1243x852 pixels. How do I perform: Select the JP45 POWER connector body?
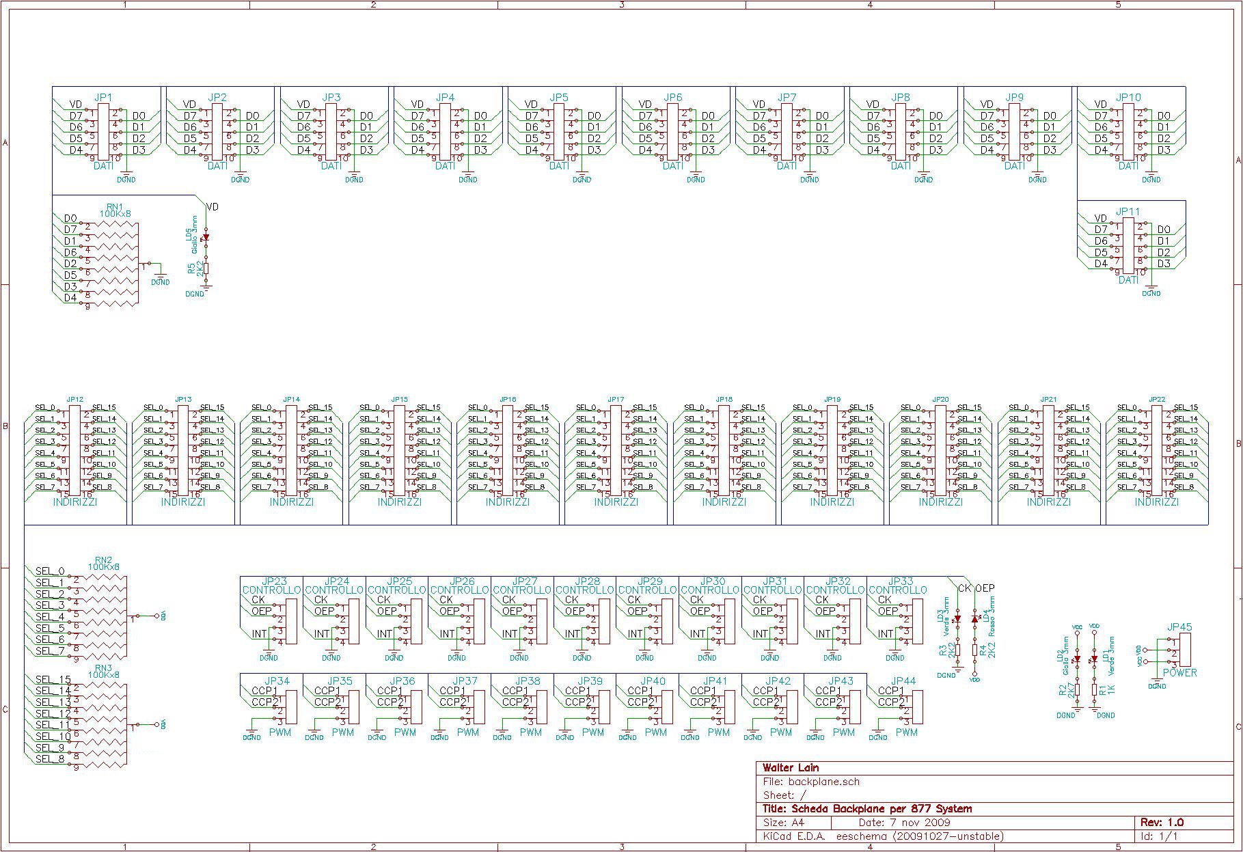[x=1185, y=650]
